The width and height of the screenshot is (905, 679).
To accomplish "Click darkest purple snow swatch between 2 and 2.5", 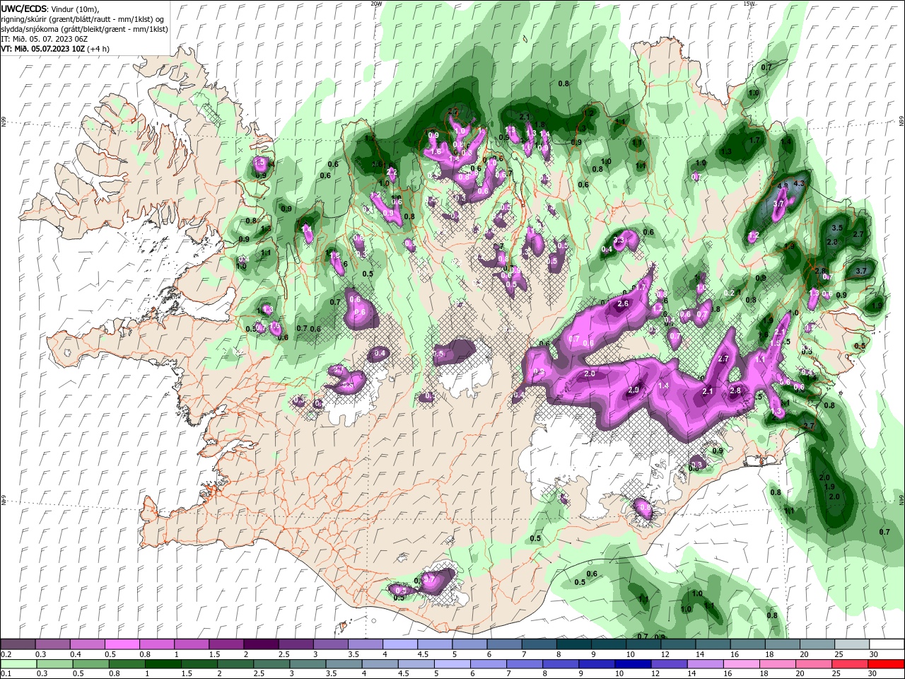I will click(x=261, y=644).
